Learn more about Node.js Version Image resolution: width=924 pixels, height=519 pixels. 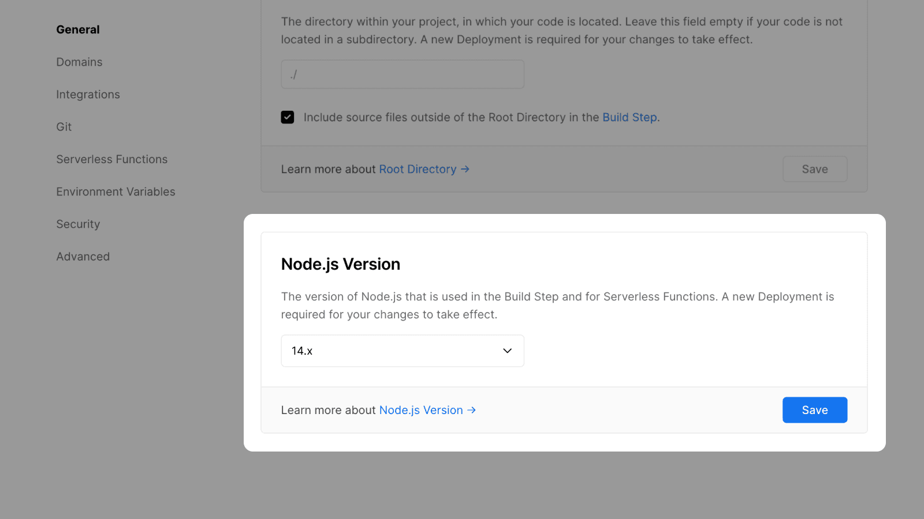point(420,409)
